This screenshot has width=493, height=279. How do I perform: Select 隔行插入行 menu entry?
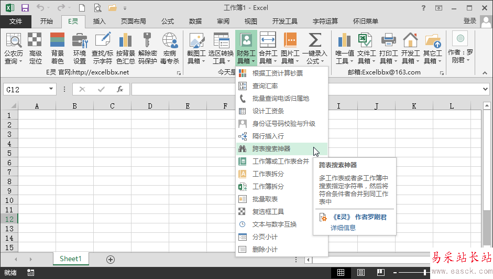(x=282, y=136)
